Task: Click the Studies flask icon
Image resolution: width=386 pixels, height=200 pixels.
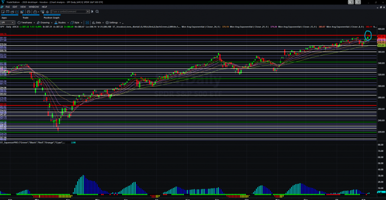Action: pos(56,23)
